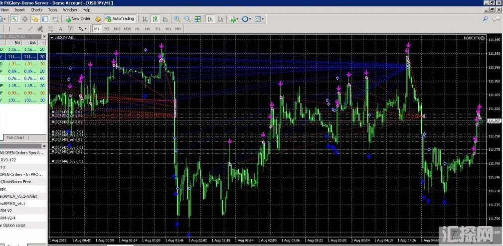
Task: Select the M5 timeframe button
Action: click(107, 29)
